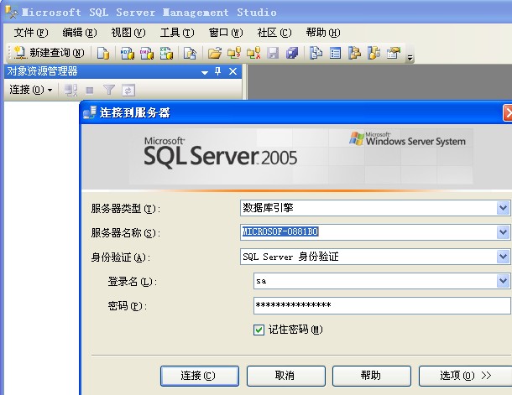Viewport: 512px width, 395px height.
Task: Click the 密码 password field
Action: point(382,305)
